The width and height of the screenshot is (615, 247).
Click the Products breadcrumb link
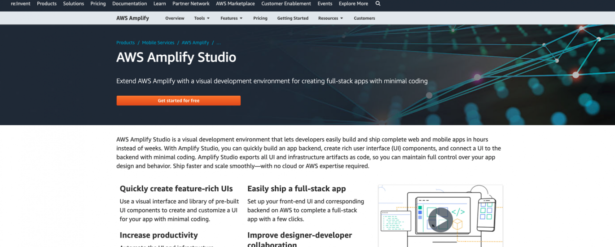[x=125, y=43]
